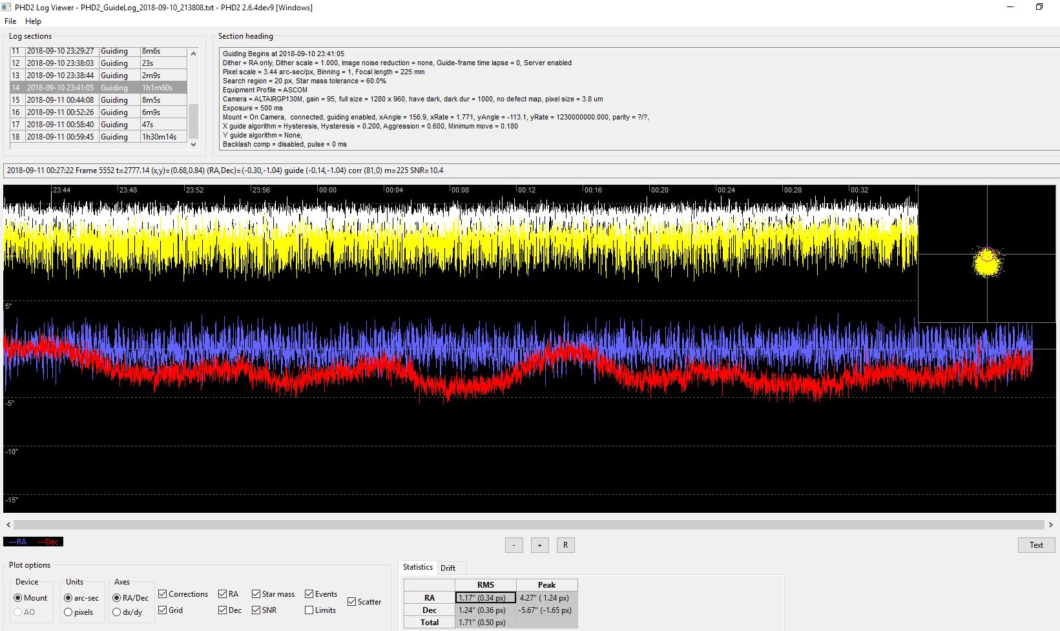Viewport: 1060px width, 631px height.
Task: Select log section 17 lasting 47s
Action: (98, 125)
